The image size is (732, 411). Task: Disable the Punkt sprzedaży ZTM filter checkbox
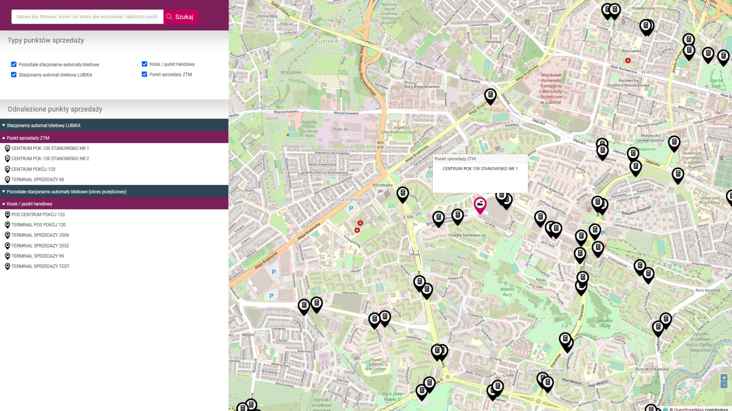[x=144, y=74]
